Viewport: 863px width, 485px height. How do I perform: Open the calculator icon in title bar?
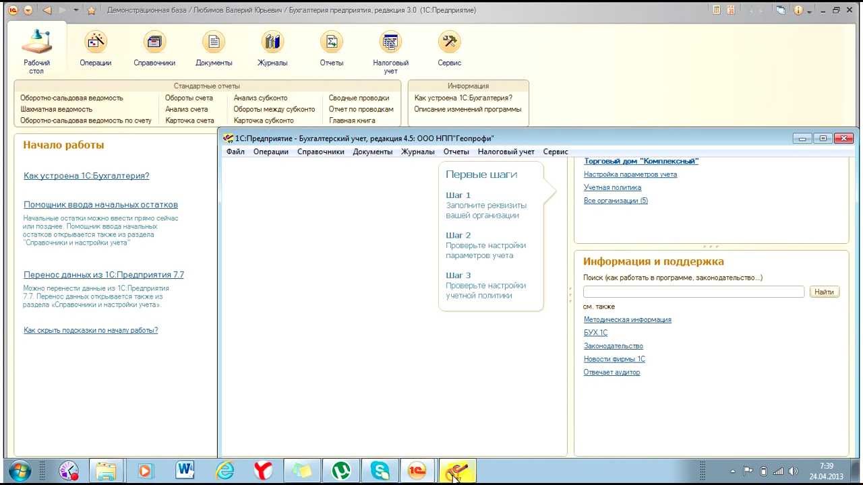pyautogui.click(x=717, y=10)
